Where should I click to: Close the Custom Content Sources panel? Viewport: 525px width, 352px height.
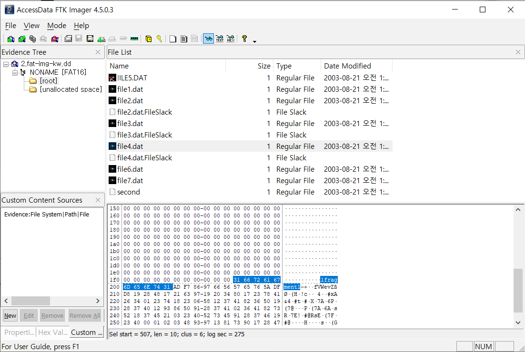[98, 200]
